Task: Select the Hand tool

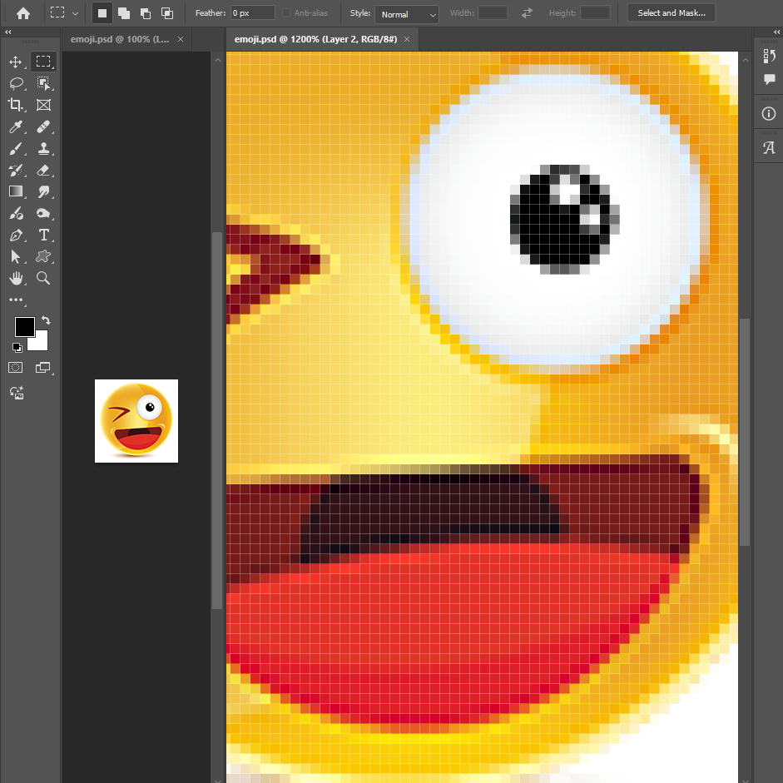Action: tap(16, 278)
